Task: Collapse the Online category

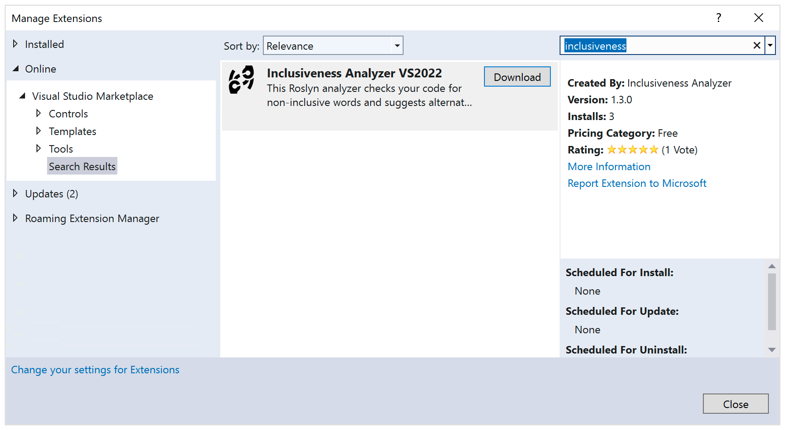Action: coord(15,69)
